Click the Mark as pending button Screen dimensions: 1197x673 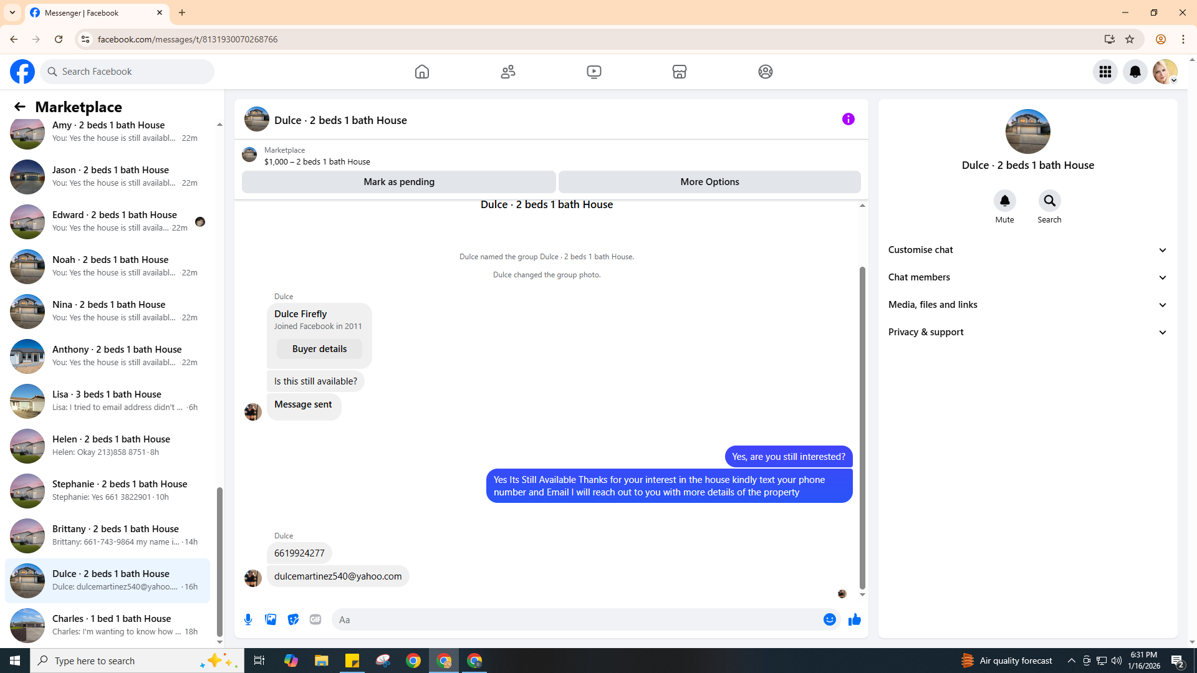click(x=399, y=182)
